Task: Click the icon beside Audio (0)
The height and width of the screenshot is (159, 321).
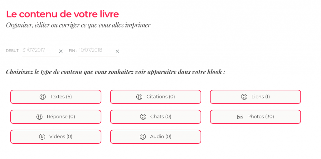Action: [x=143, y=137]
